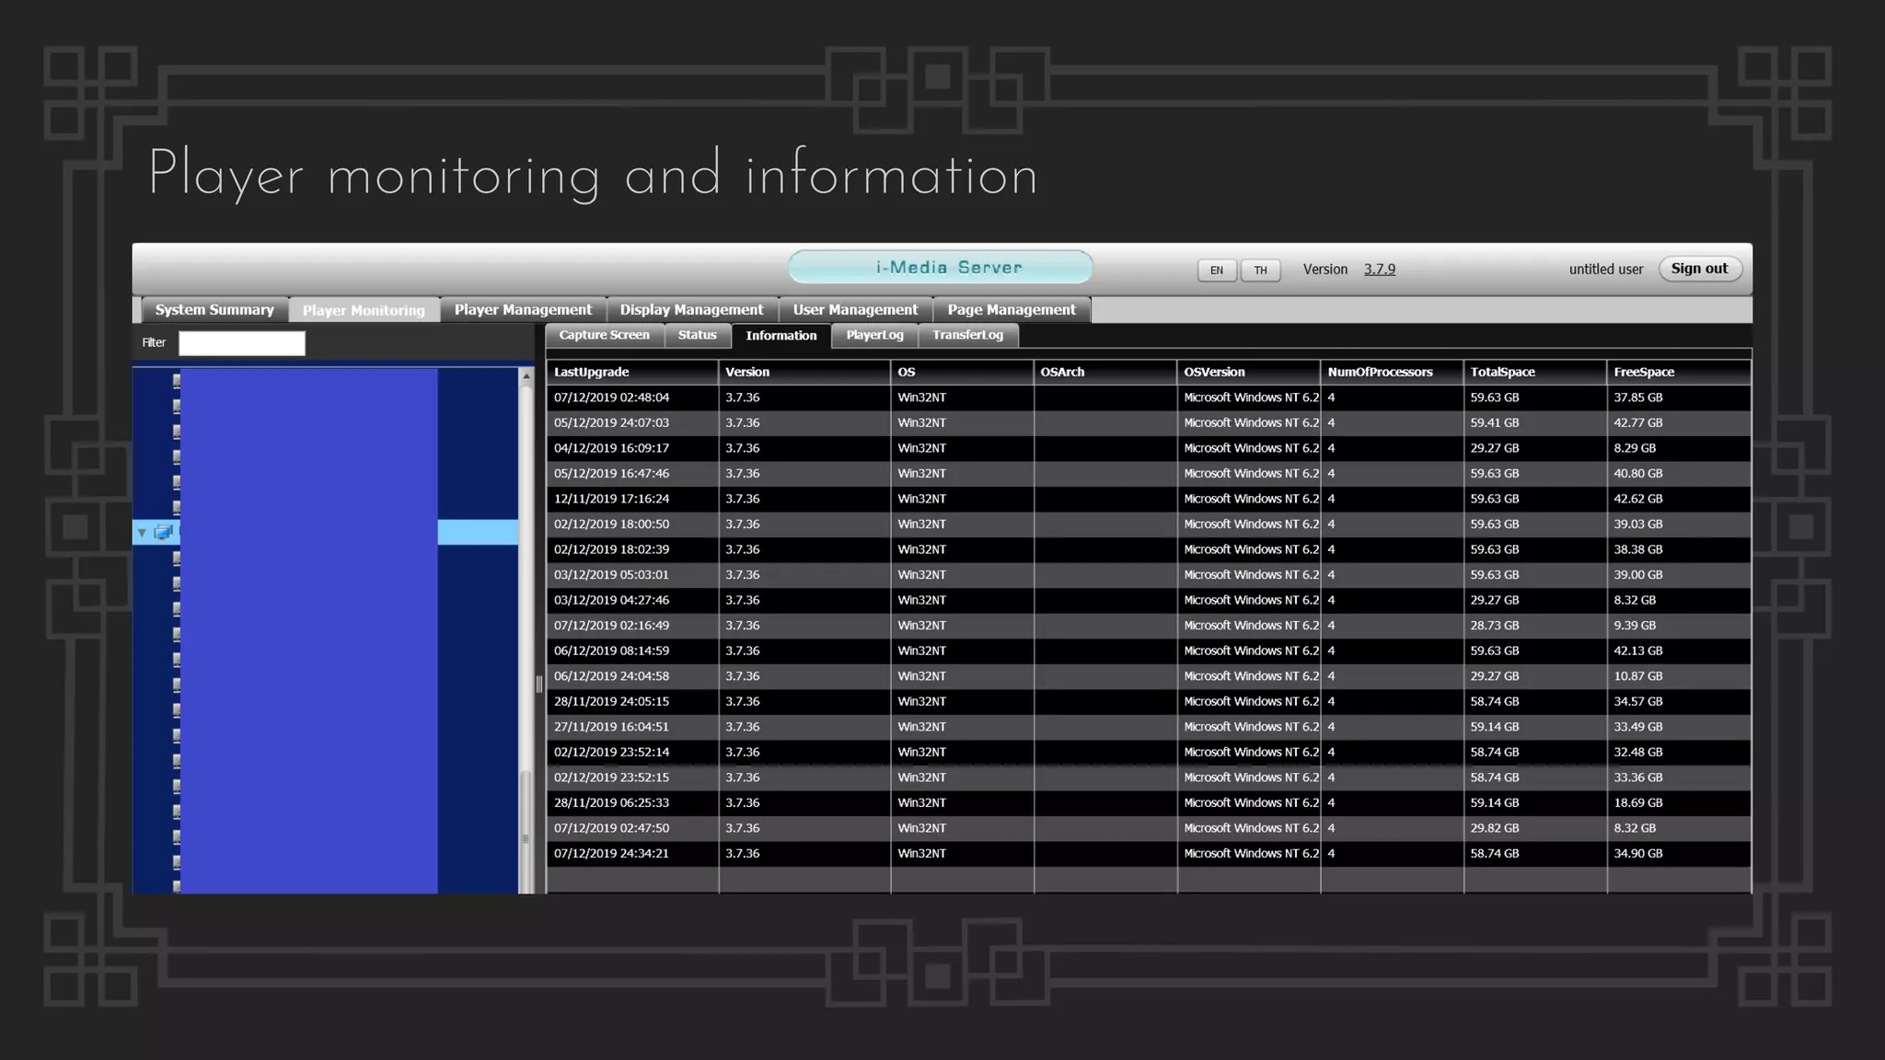1885x1060 pixels.
Task: Sort by the Version column header
Action: [804, 372]
